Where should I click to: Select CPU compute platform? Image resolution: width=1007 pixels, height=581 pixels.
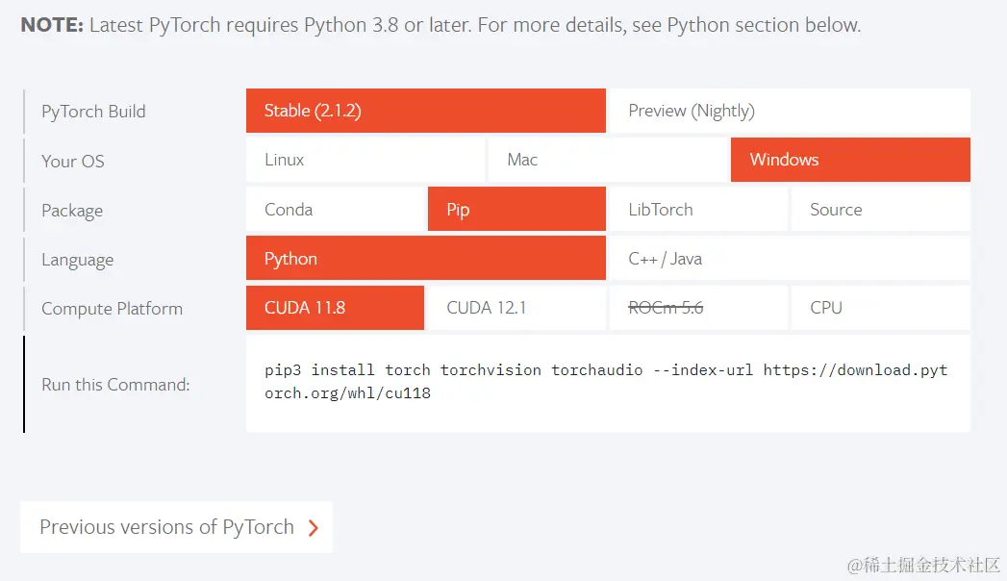coord(880,308)
